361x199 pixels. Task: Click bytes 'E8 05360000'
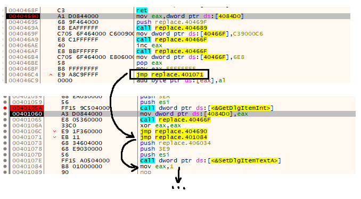point(82,120)
